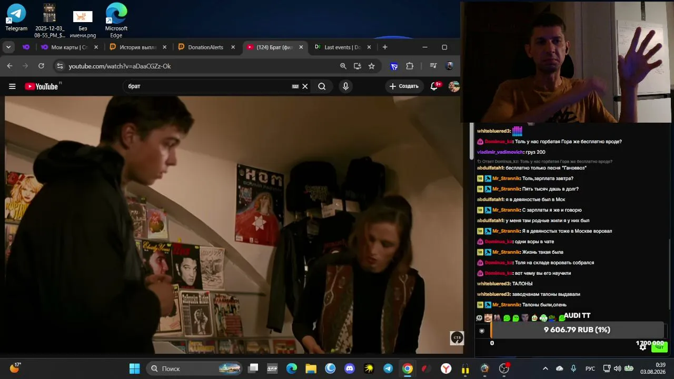The height and width of the screenshot is (379, 674).
Task: Click the 'Создать' create button
Action: click(404, 86)
